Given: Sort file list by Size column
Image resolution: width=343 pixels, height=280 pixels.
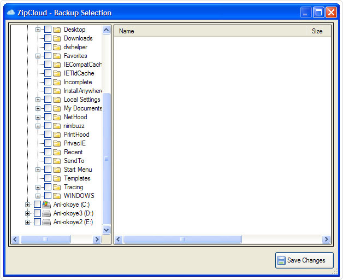Looking at the screenshot, I should [318, 31].
